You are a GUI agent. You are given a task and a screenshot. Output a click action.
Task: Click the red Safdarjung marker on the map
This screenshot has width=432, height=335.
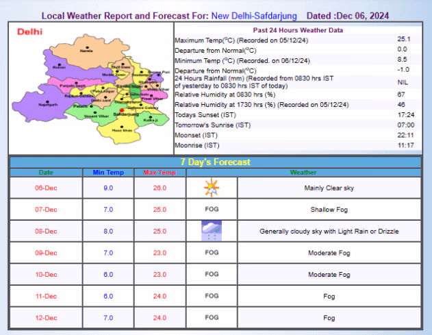point(122,110)
